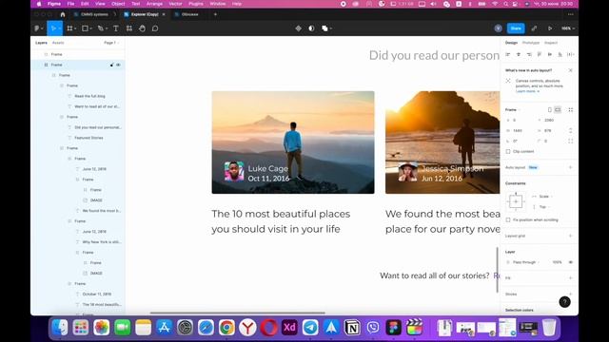Open horizontal constraint Scale dropdown
This screenshot has width=609, height=342.
point(545,197)
